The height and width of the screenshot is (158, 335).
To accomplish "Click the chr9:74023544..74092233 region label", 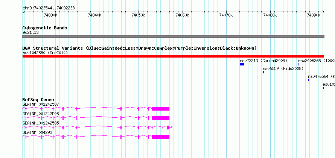I will 49,8.
